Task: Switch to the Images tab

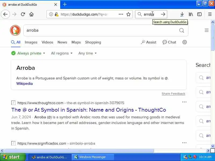Action: [31, 42]
